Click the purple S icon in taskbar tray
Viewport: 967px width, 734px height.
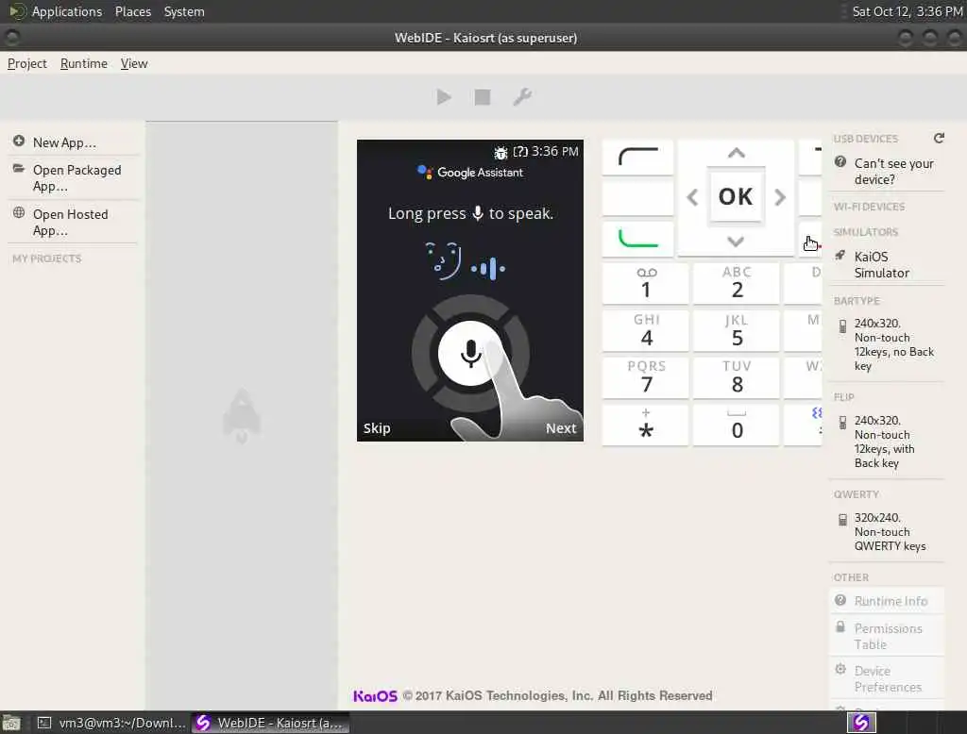[x=861, y=723]
